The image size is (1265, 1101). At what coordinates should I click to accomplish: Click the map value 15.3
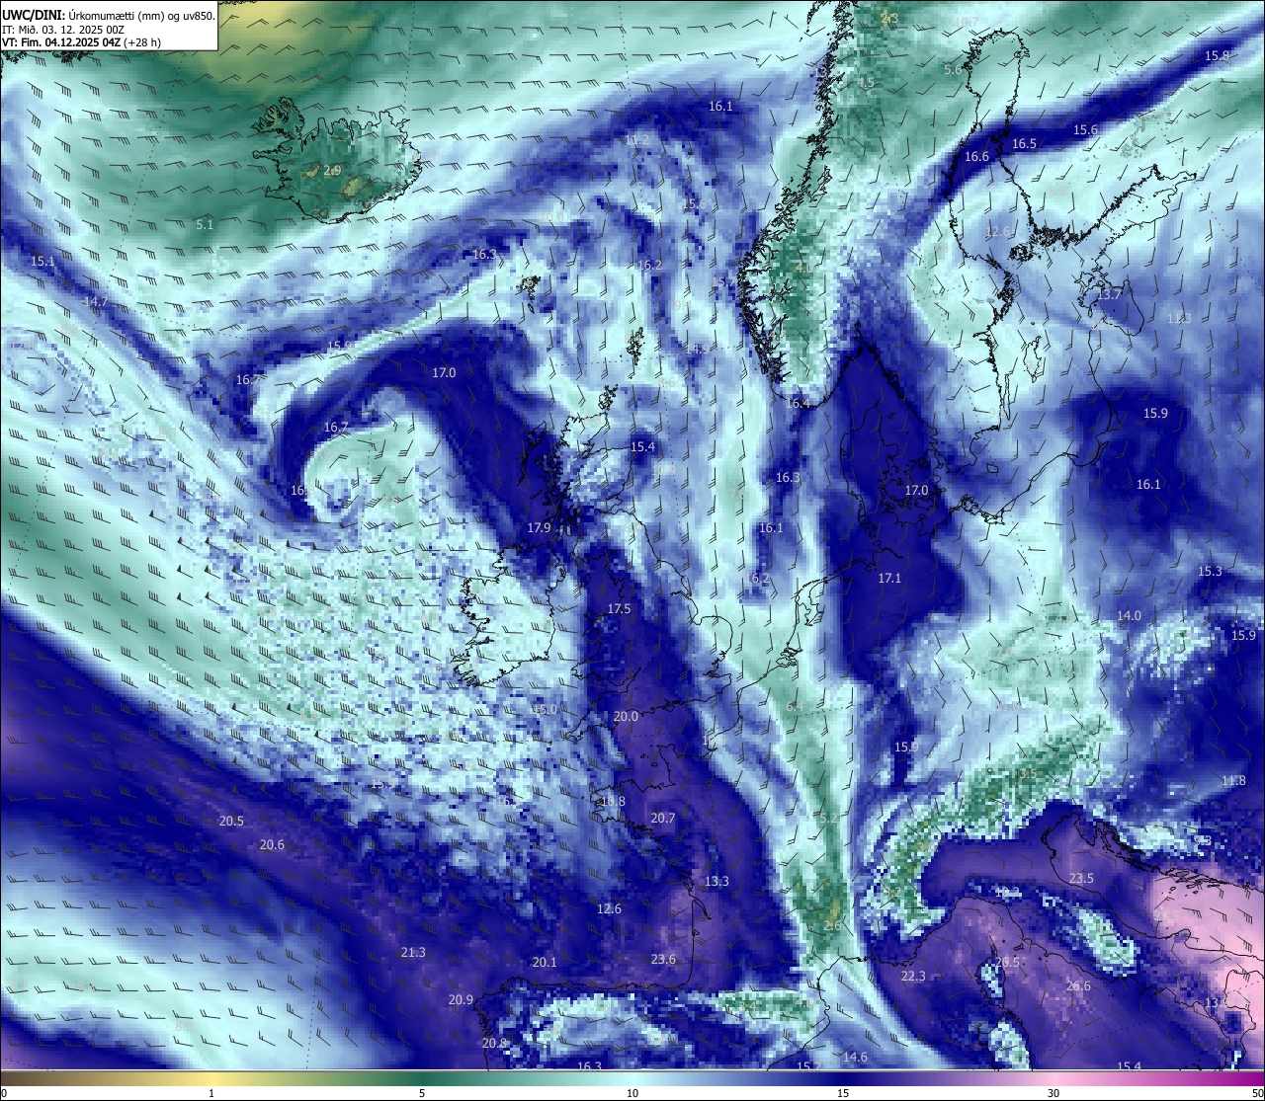[1210, 572]
